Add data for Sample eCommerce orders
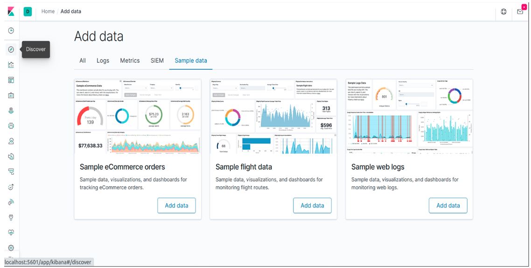 point(176,206)
